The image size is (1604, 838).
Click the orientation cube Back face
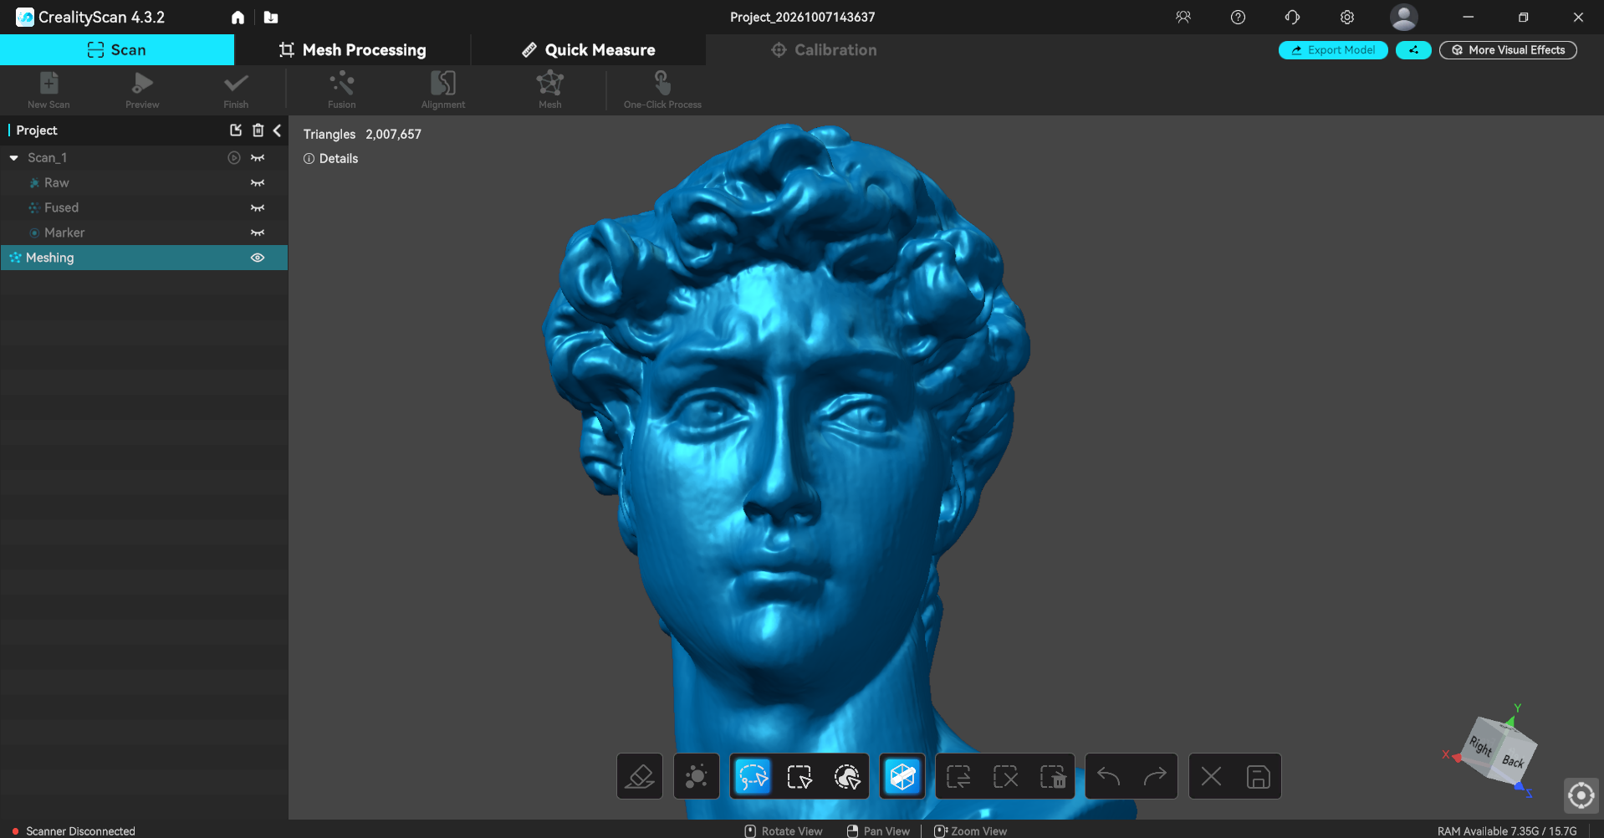click(x=1512, y=760)
